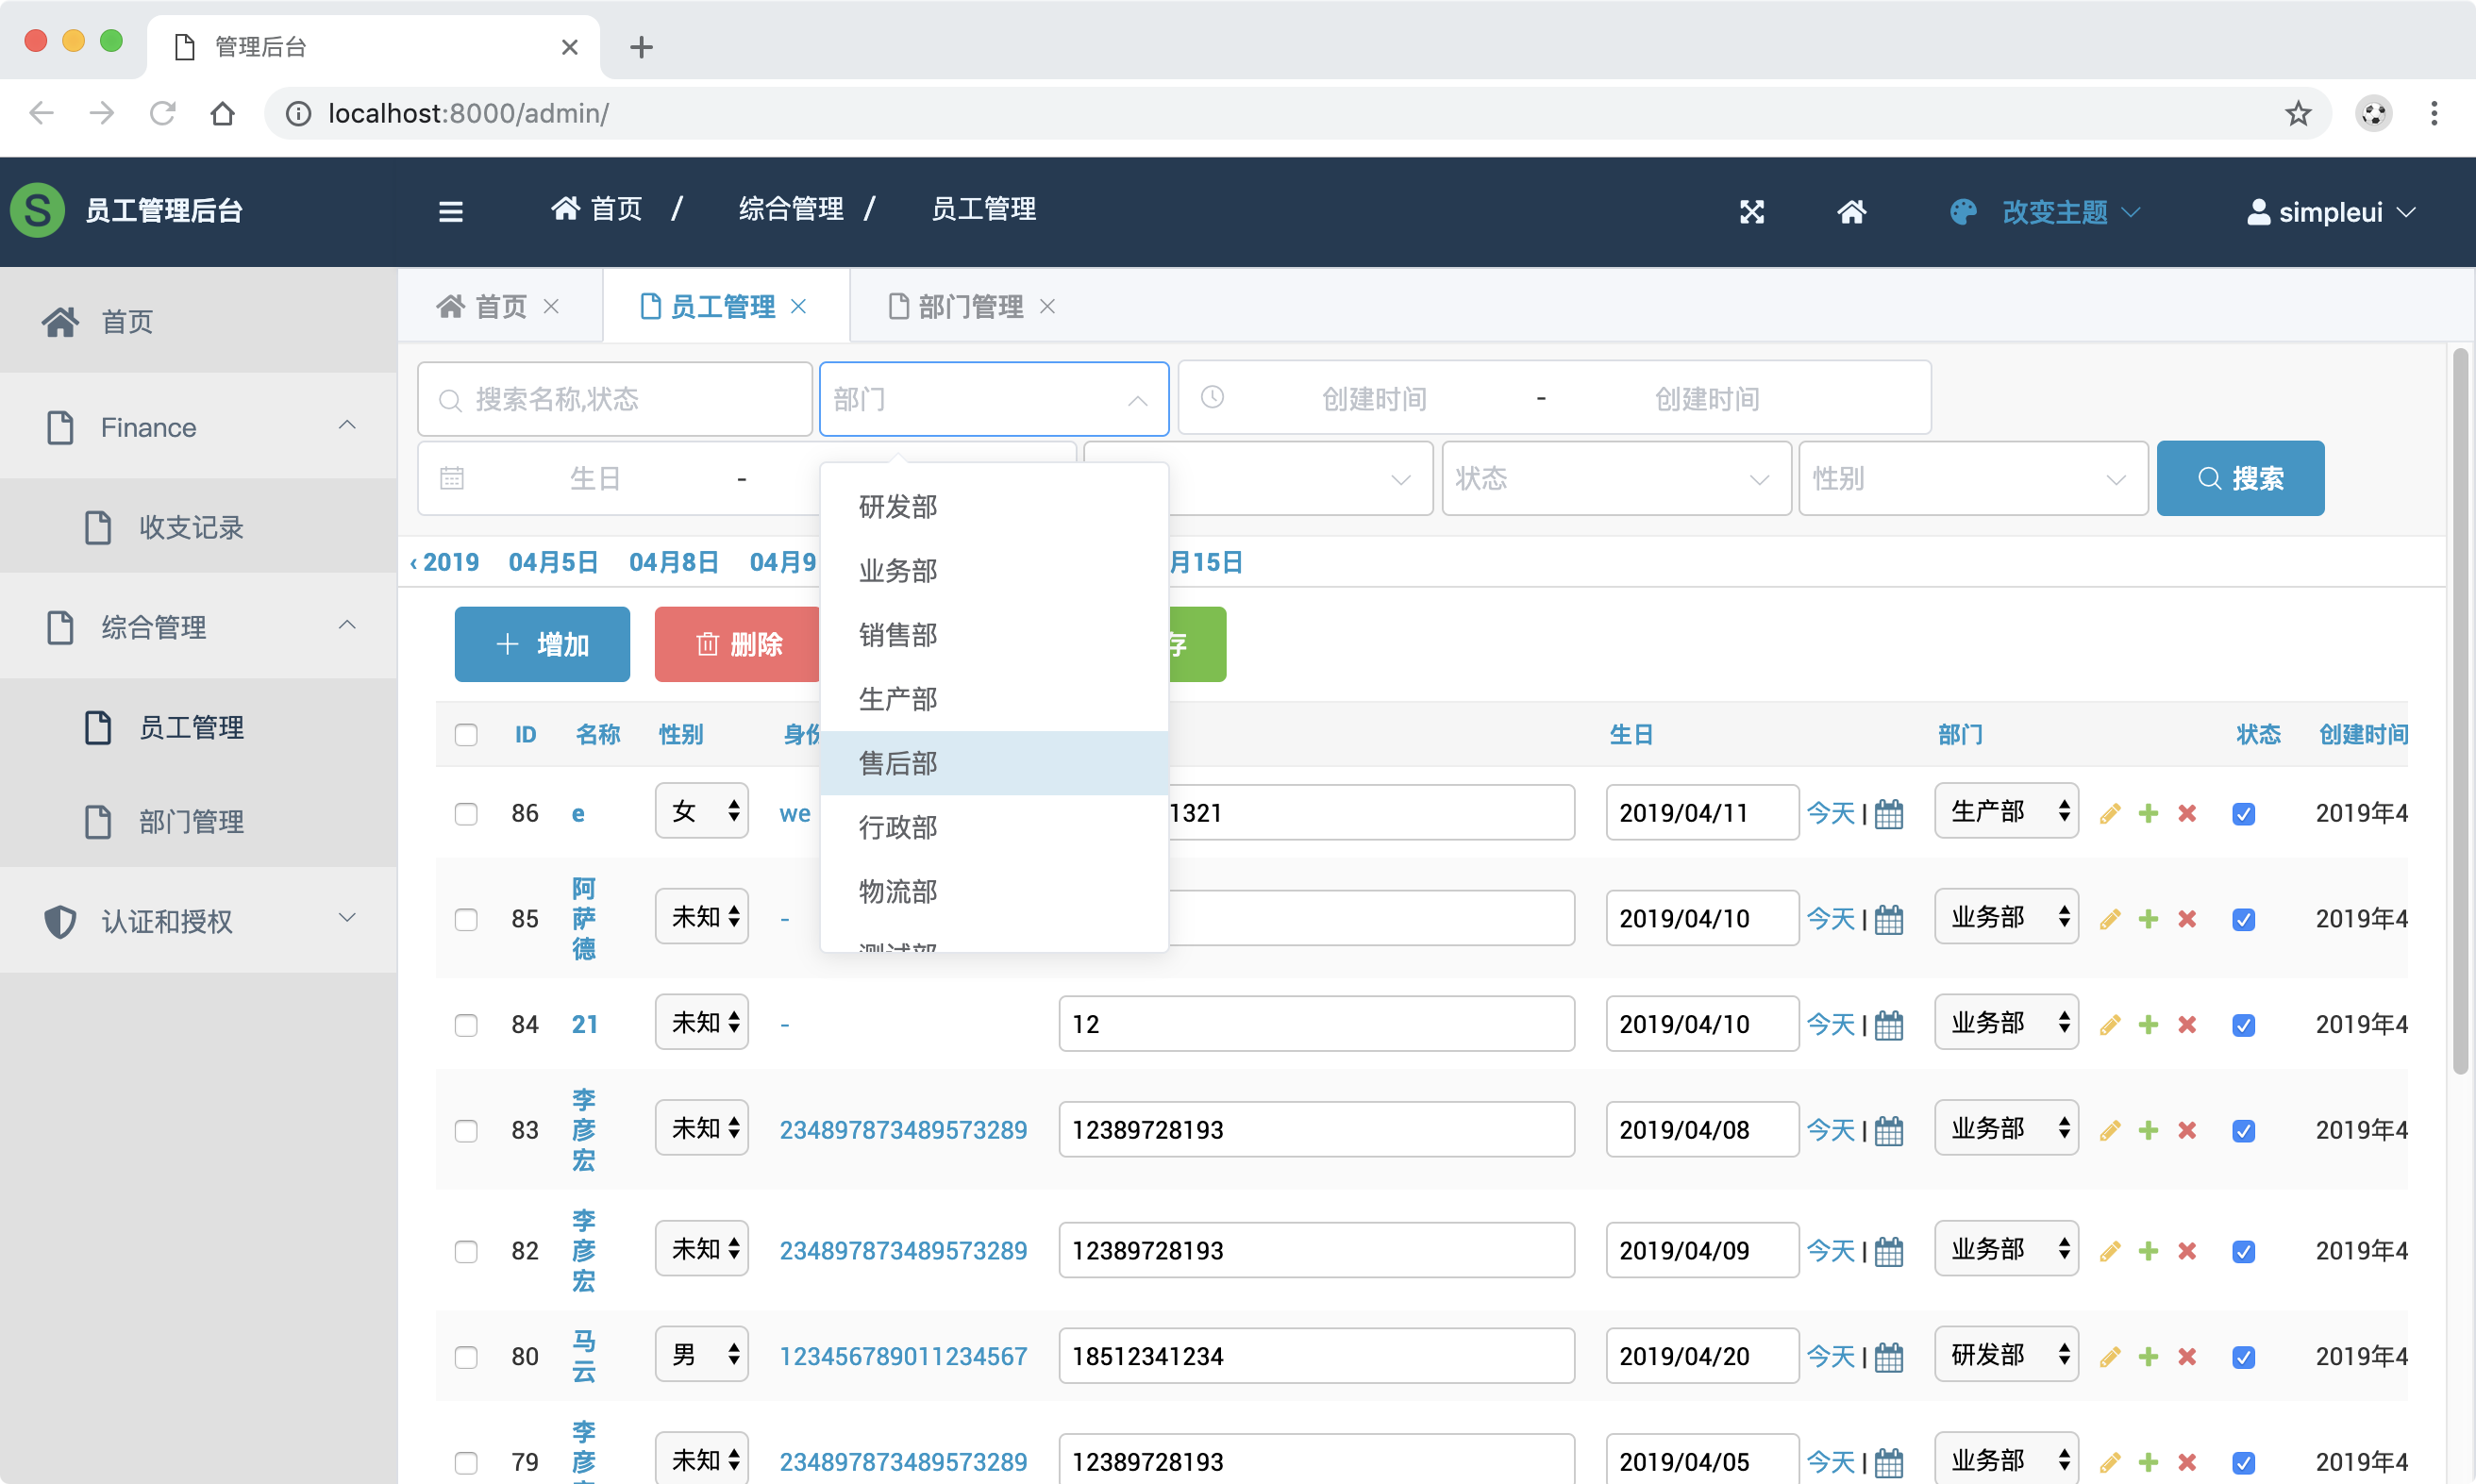2476x1484 pixels.
Task: Open the 性别 filter dropdown
Action: (1972, 479)
